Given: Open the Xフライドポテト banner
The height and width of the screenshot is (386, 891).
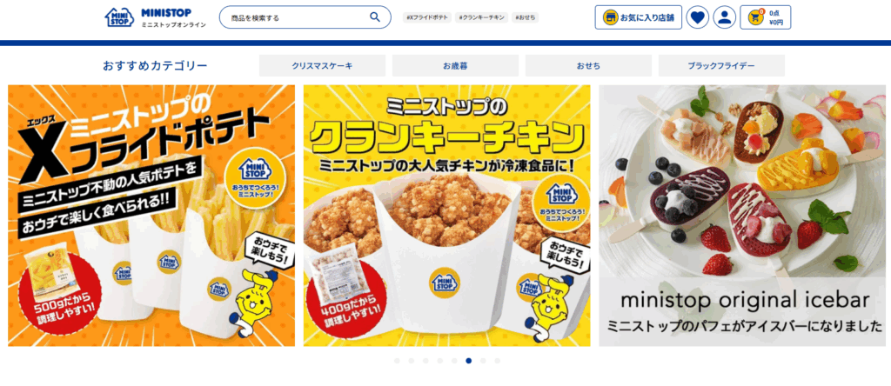Looking at the screenshot, I should [151, 215].
